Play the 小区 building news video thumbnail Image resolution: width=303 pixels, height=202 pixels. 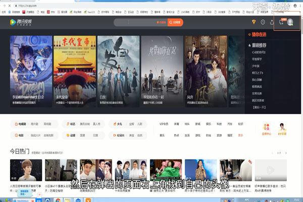point(61,170)
